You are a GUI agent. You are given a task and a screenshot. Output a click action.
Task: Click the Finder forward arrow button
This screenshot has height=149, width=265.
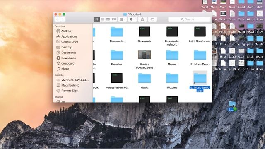click(63, 19)
